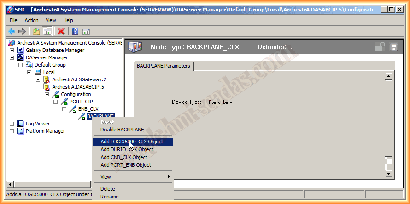This screenshot has height=204, width=410.
Task: Open the Help question mark icon
Action: point(75,31)
